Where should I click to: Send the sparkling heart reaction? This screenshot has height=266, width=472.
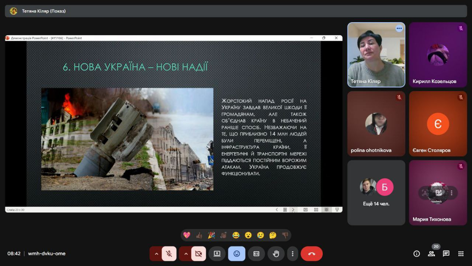tap(187, 235)
